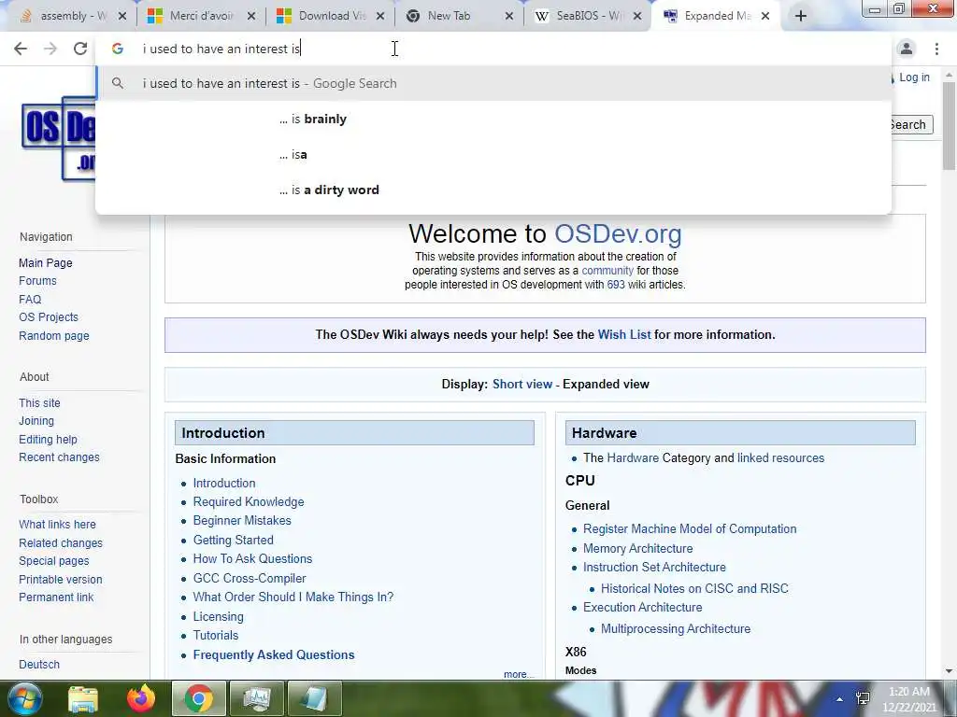This screenshot has height=717, width=957.
Task: Close the SeaBIOS tab
Action: [637, 17]
